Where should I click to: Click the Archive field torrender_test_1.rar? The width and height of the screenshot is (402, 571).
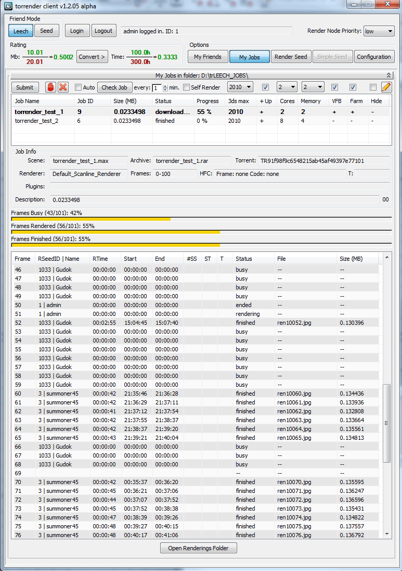[x=192, y=161]
